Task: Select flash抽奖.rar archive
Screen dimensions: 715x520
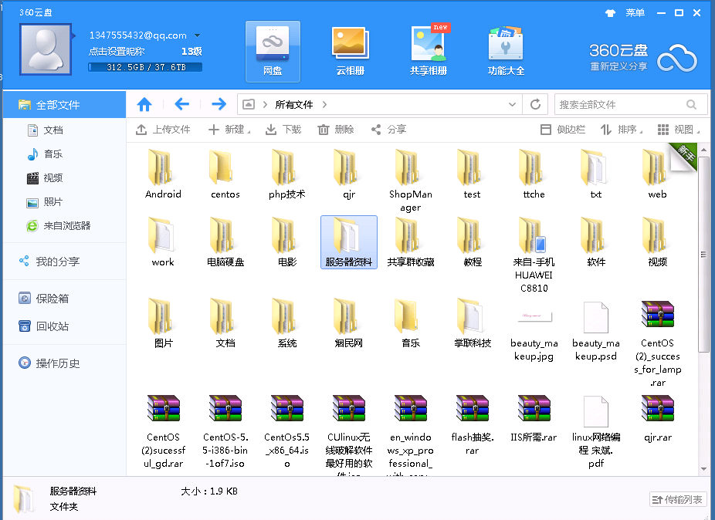Action: [x=473, y=425]
